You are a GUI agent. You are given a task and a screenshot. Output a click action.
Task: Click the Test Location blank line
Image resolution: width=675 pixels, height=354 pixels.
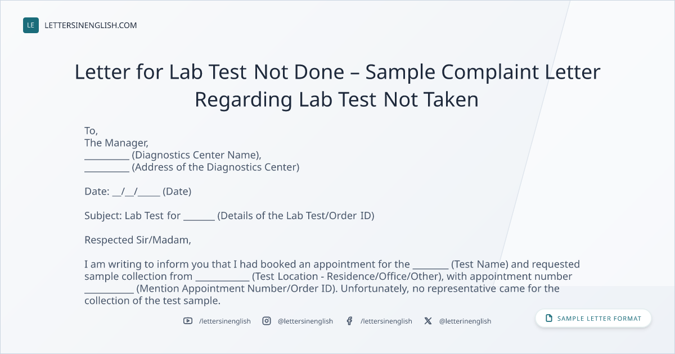(222, 279)
